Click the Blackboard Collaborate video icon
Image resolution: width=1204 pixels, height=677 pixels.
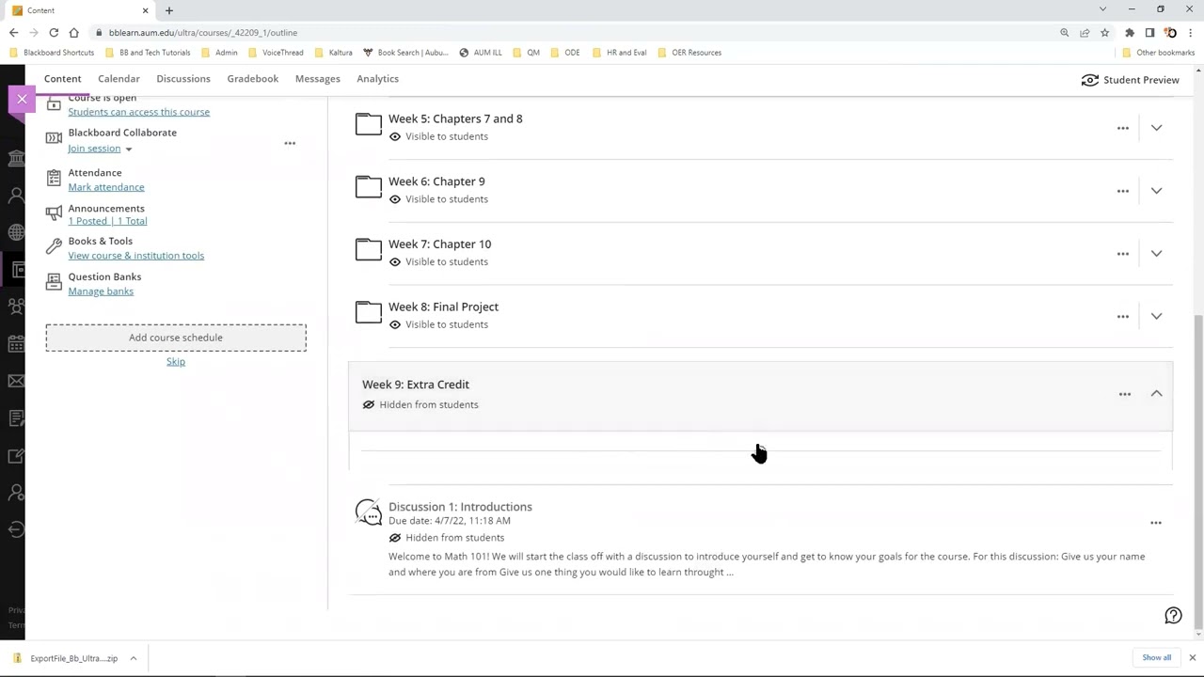pyautogui.click(x=54, y=138)
